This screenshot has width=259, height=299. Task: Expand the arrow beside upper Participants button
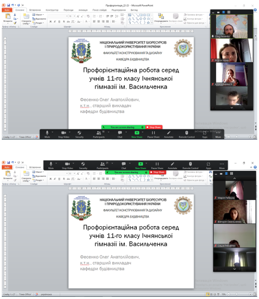pos(108,132)
